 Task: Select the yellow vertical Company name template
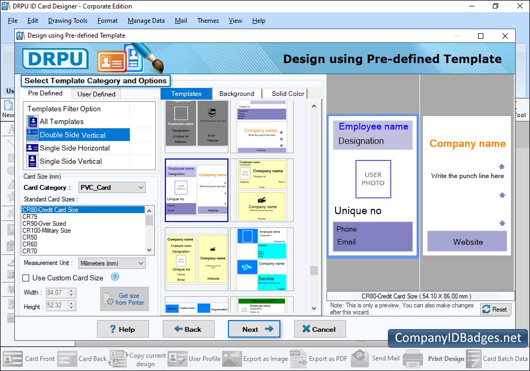point(197,259)
